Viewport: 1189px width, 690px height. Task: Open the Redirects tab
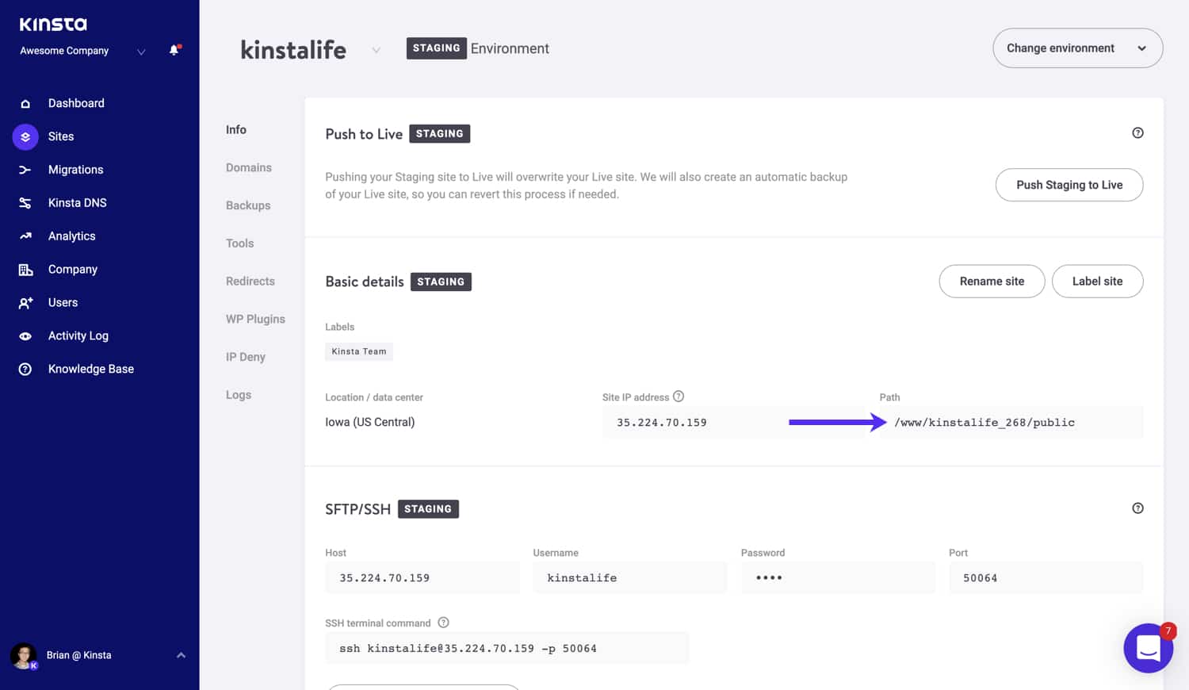(250, 281)
